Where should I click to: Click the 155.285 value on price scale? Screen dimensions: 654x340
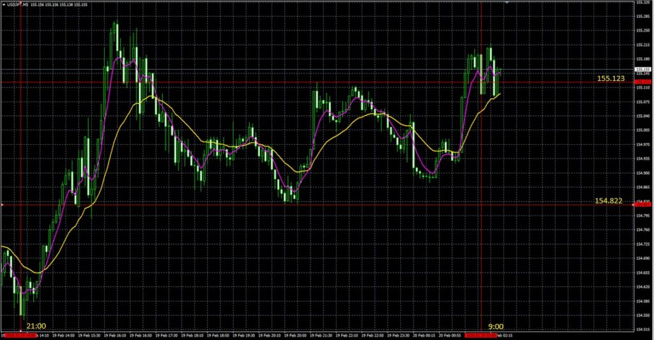point(643,17)
